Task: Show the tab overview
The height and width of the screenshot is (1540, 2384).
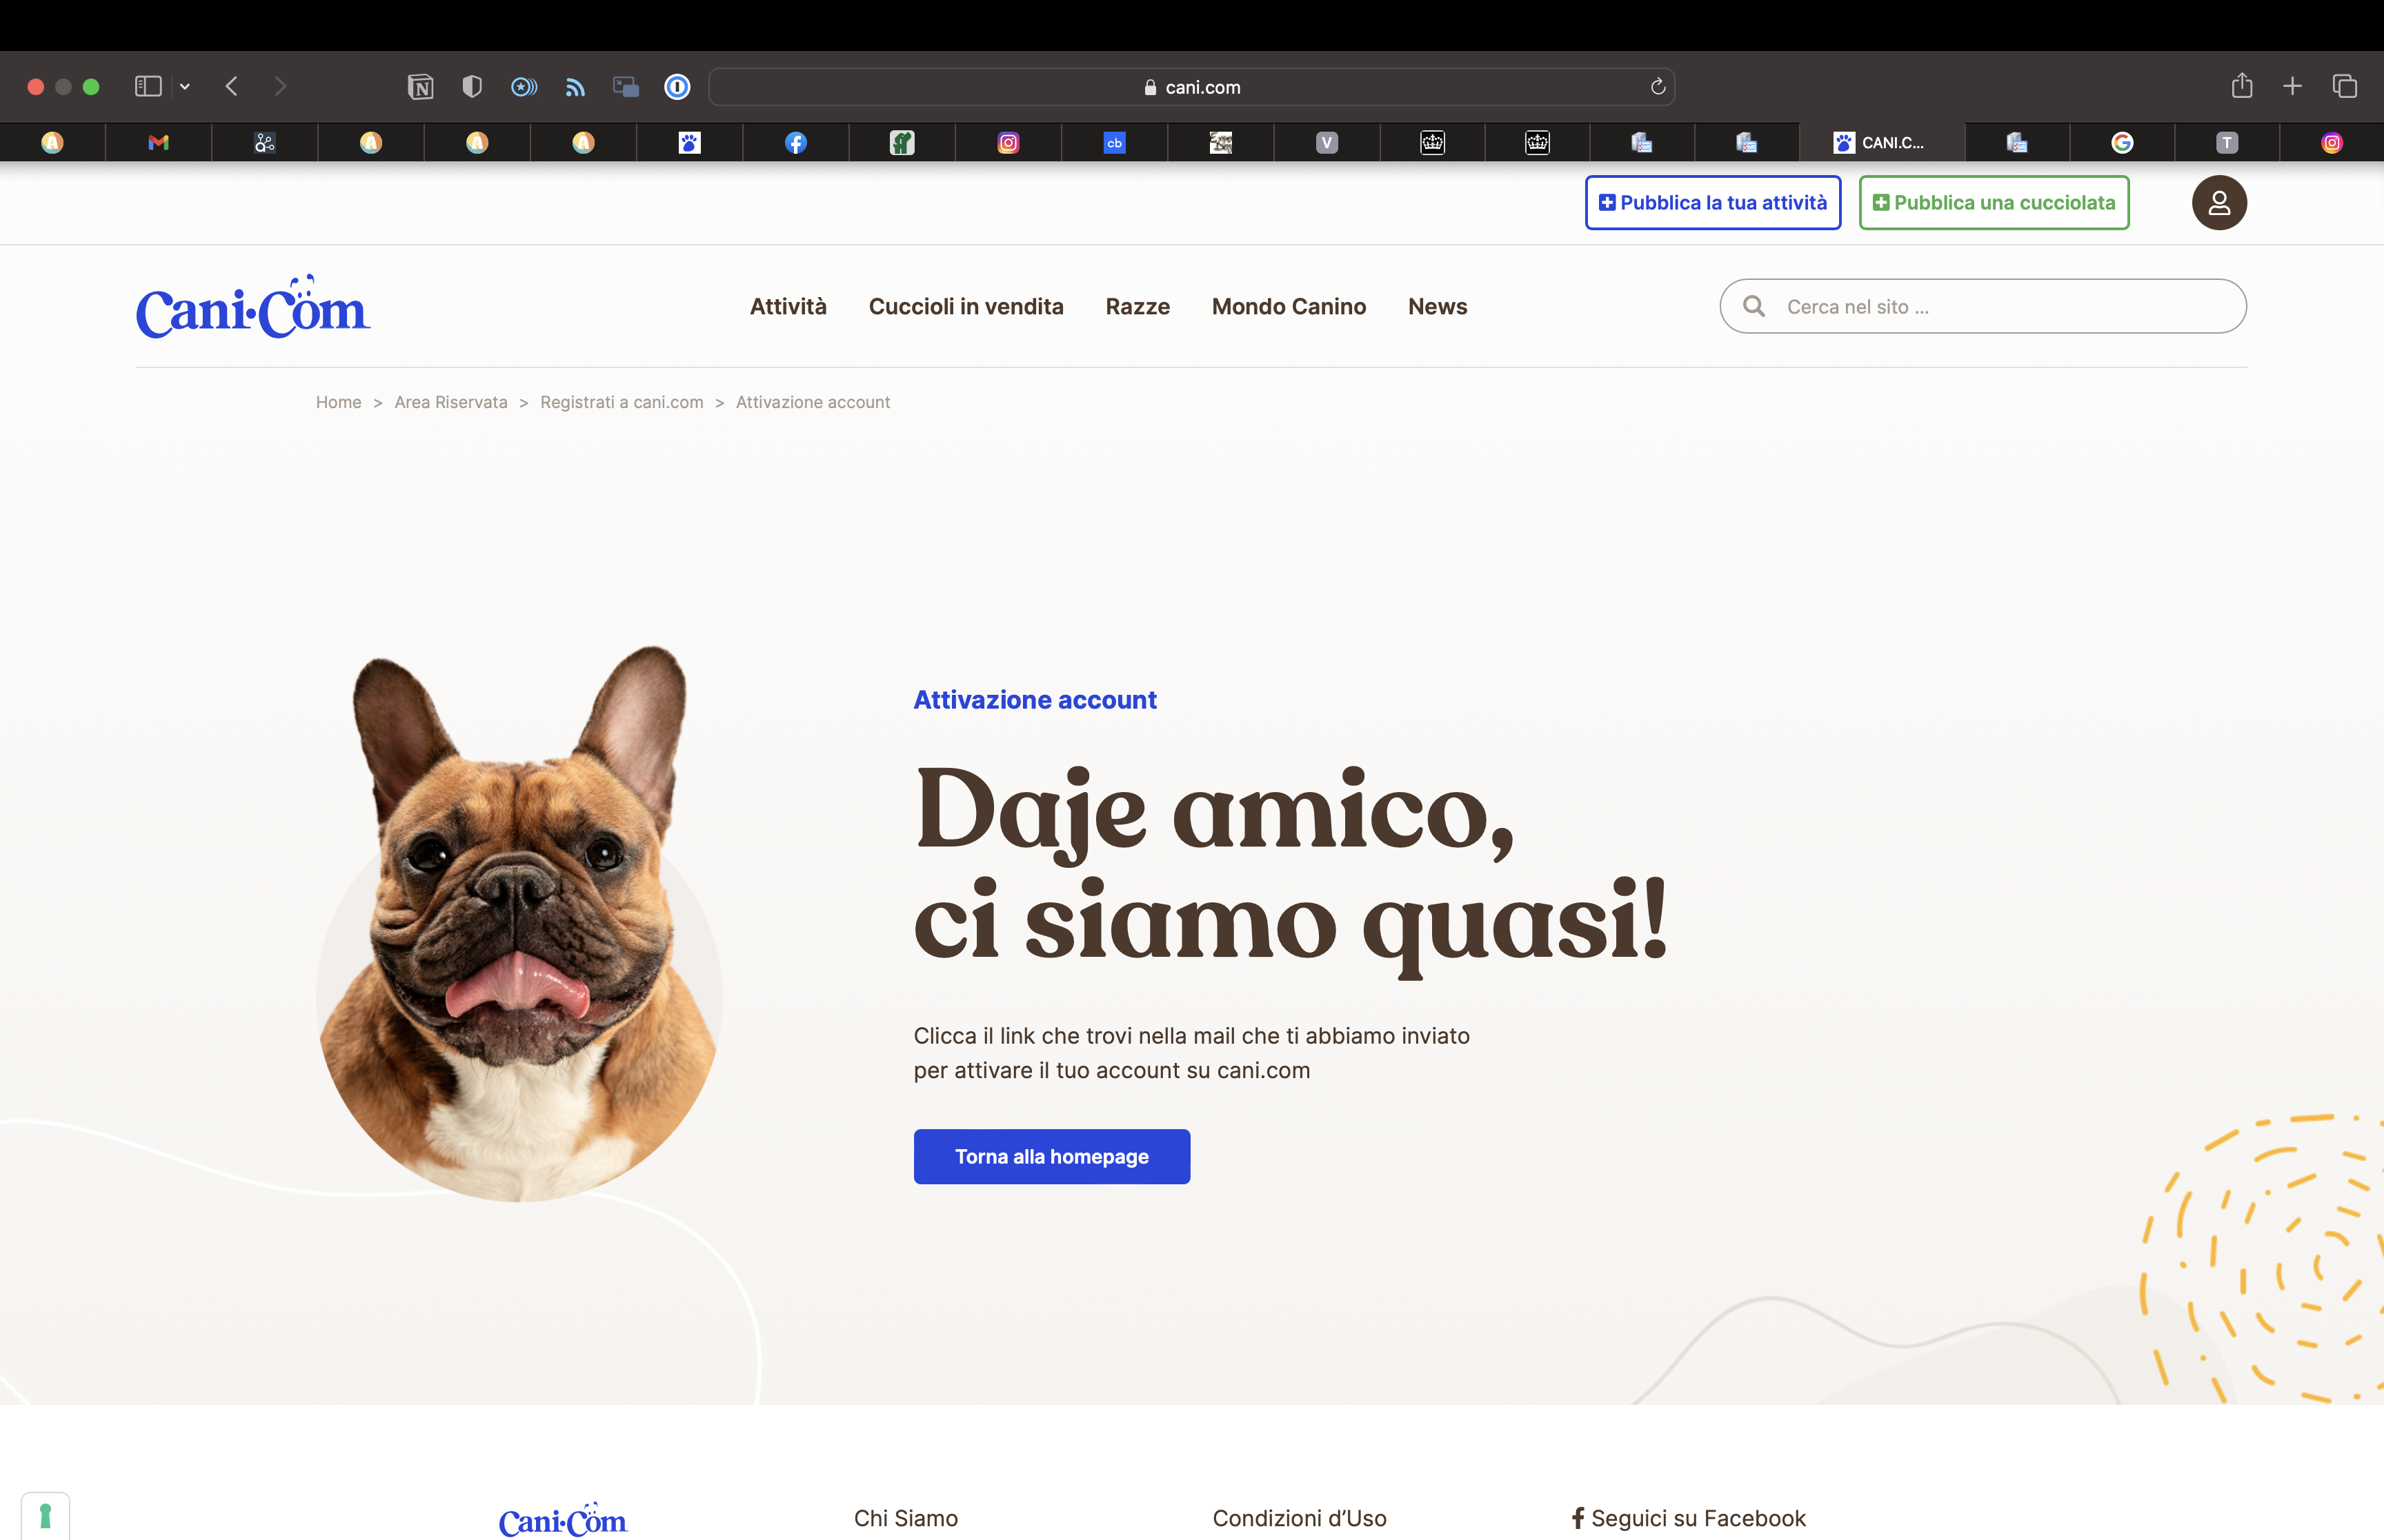Action: tap(2345, 87)
